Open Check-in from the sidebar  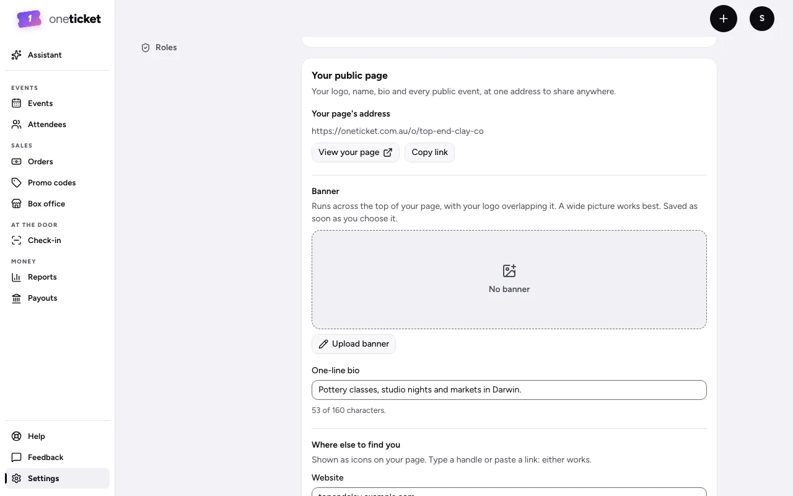pyautogui.click(x=57, y=241)
